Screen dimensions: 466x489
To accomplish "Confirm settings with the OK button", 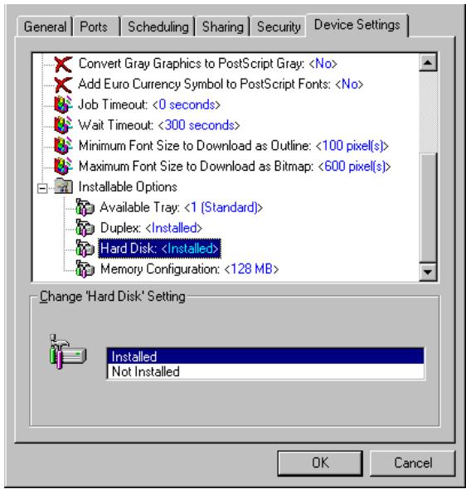I will coord(320,462).
